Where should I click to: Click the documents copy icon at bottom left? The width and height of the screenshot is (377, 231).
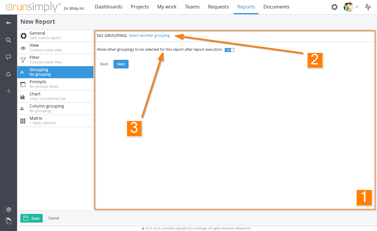click(x=9, y=221)
